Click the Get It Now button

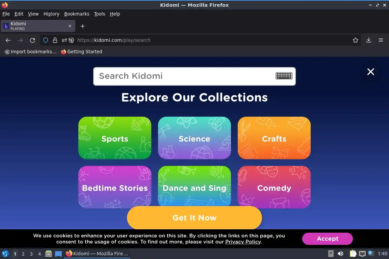tap(194, 218)
